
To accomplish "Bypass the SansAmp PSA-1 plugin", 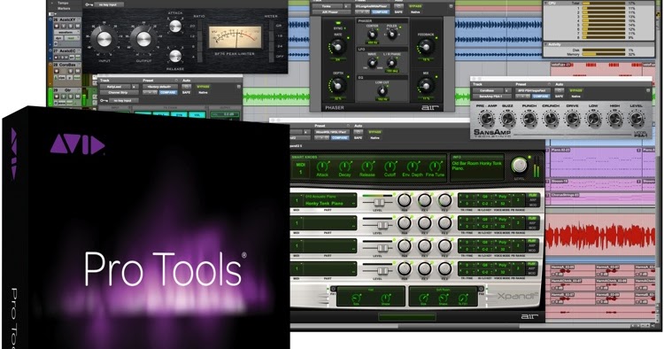I will coord(575,90).
